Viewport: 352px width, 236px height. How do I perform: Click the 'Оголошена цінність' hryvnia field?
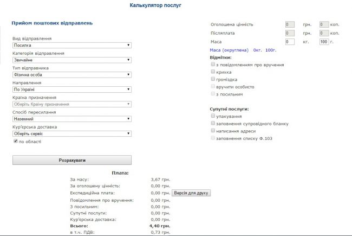[x=289, y=24]
